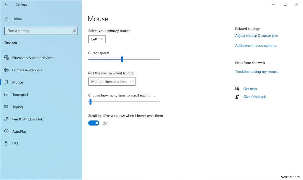The width and height of the screenshot is (303, 180).
Task: Click the Cursor speed slider handle
Action: pos(122,59)
